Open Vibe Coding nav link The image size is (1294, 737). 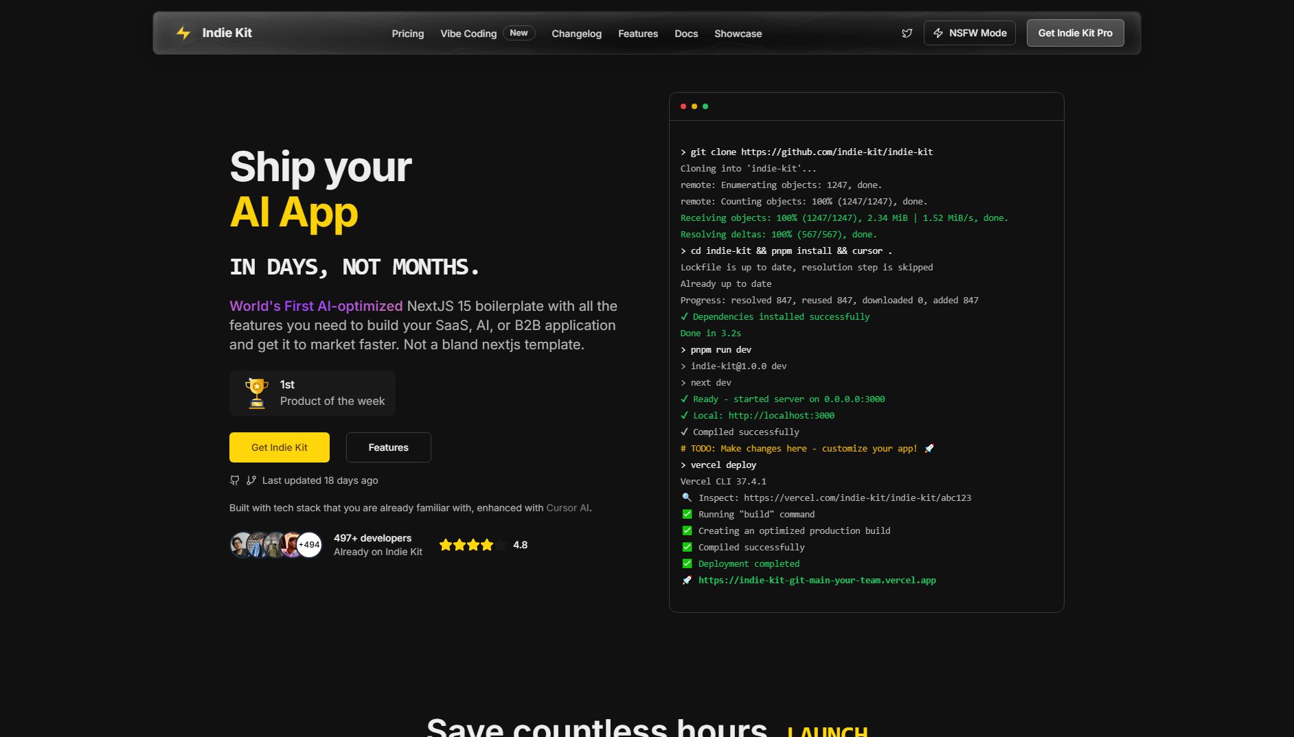468,34
